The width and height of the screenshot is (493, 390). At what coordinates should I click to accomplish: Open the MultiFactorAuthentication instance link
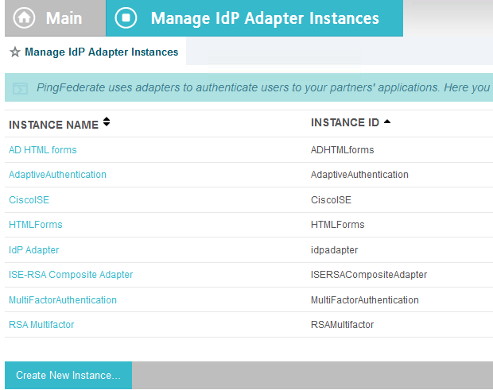(x=63, y=300)
